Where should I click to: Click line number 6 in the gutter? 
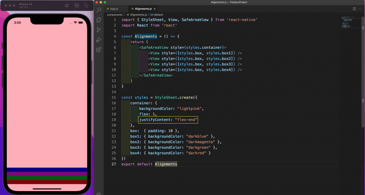(x=115, y=47)
